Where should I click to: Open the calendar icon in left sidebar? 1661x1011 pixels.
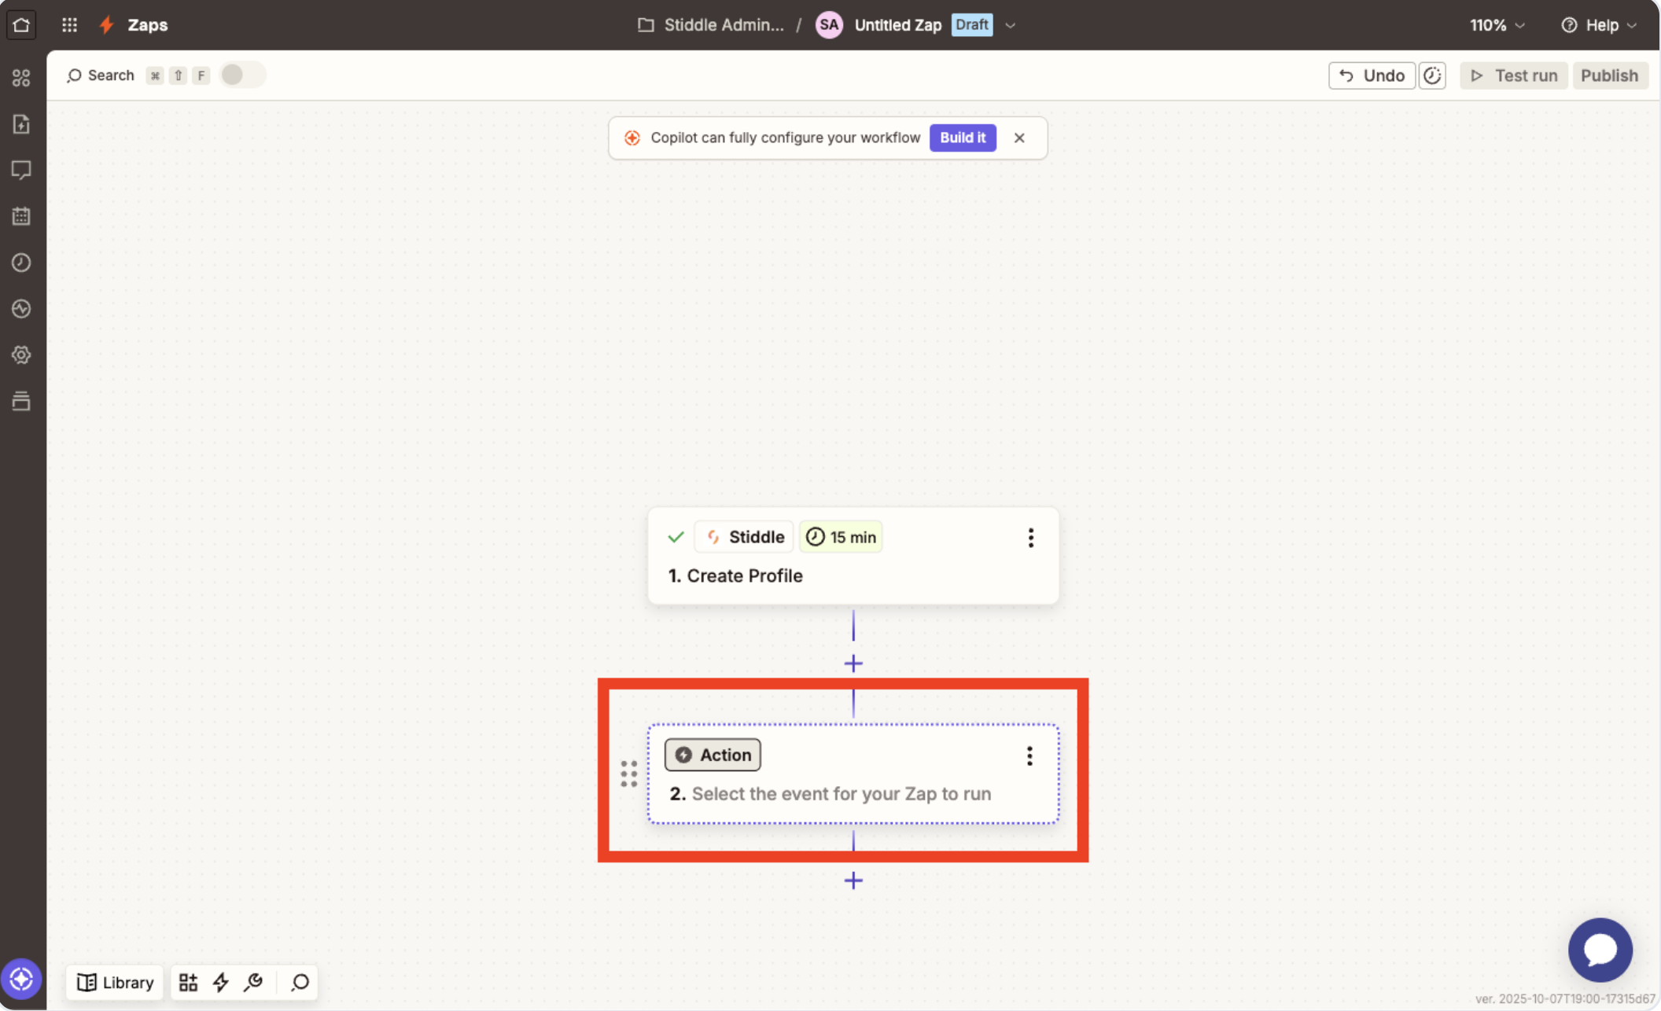point(21,216)
